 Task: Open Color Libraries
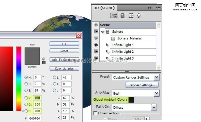(x=64, y=69)
